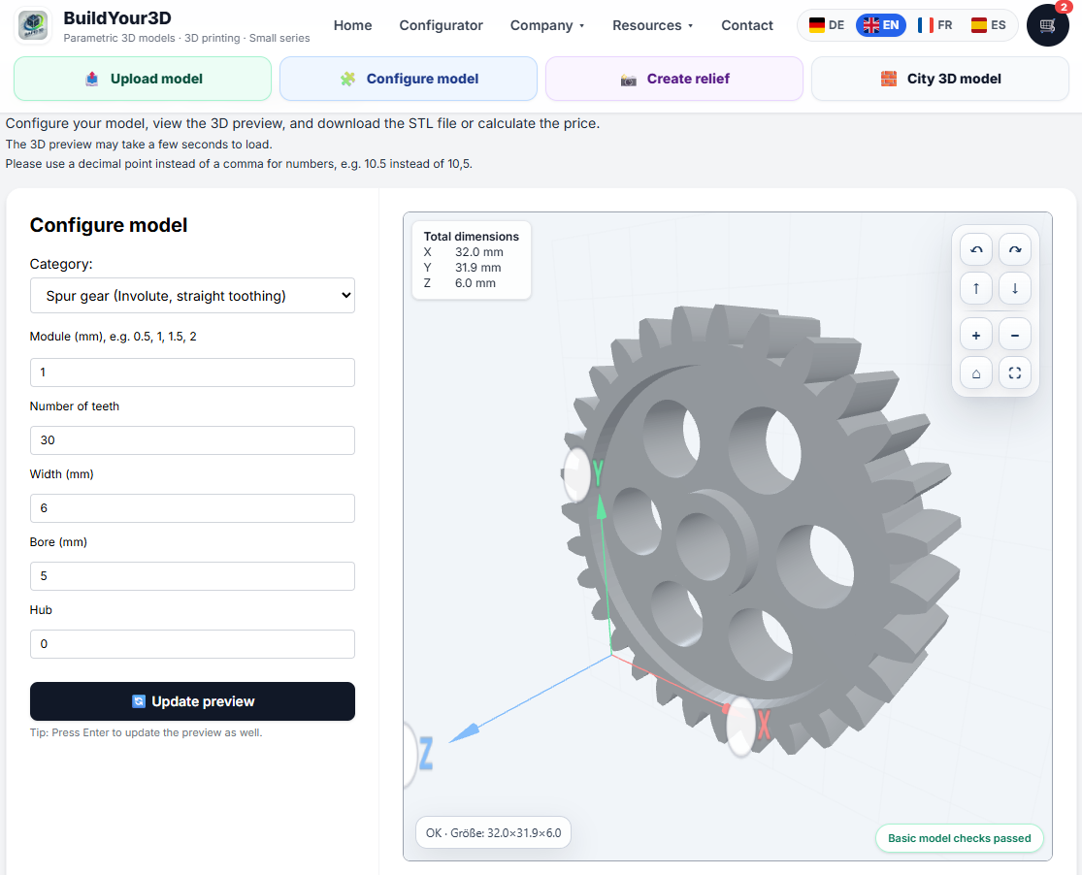Click the upload icon in Upload model
Viewport: 1082px width, 875px height.
coord(92,79)
